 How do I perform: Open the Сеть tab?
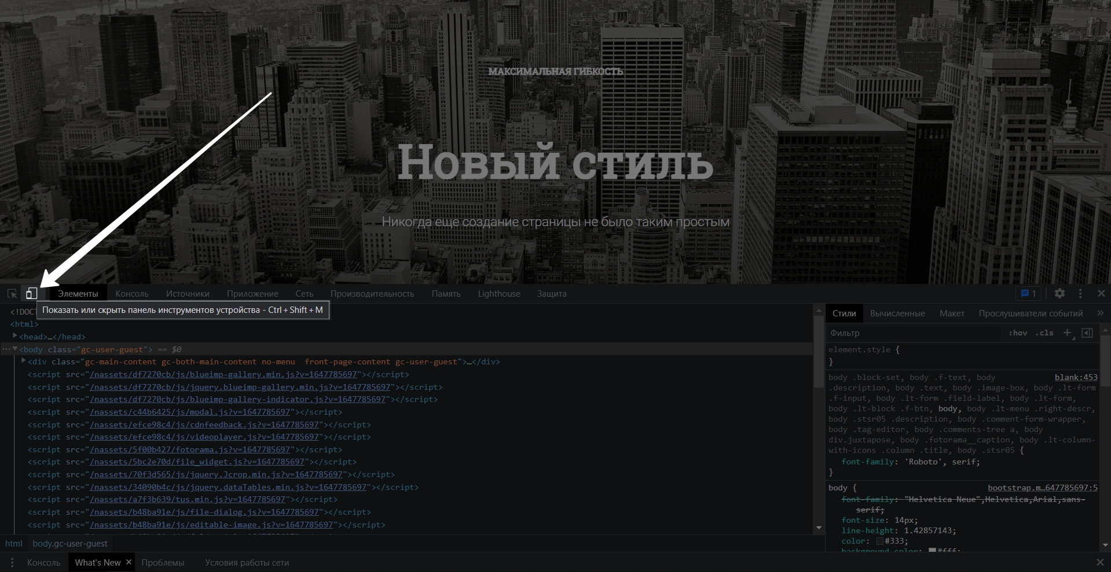pyautogui.click(x=304, y=294)
